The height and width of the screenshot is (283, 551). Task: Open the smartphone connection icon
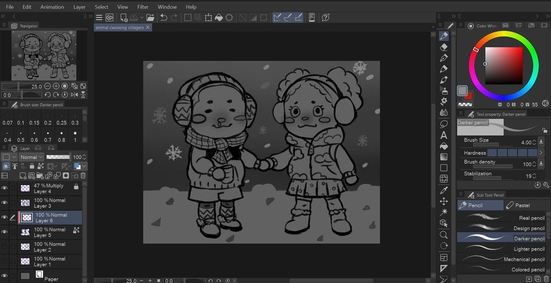click(x=311, y=18)
